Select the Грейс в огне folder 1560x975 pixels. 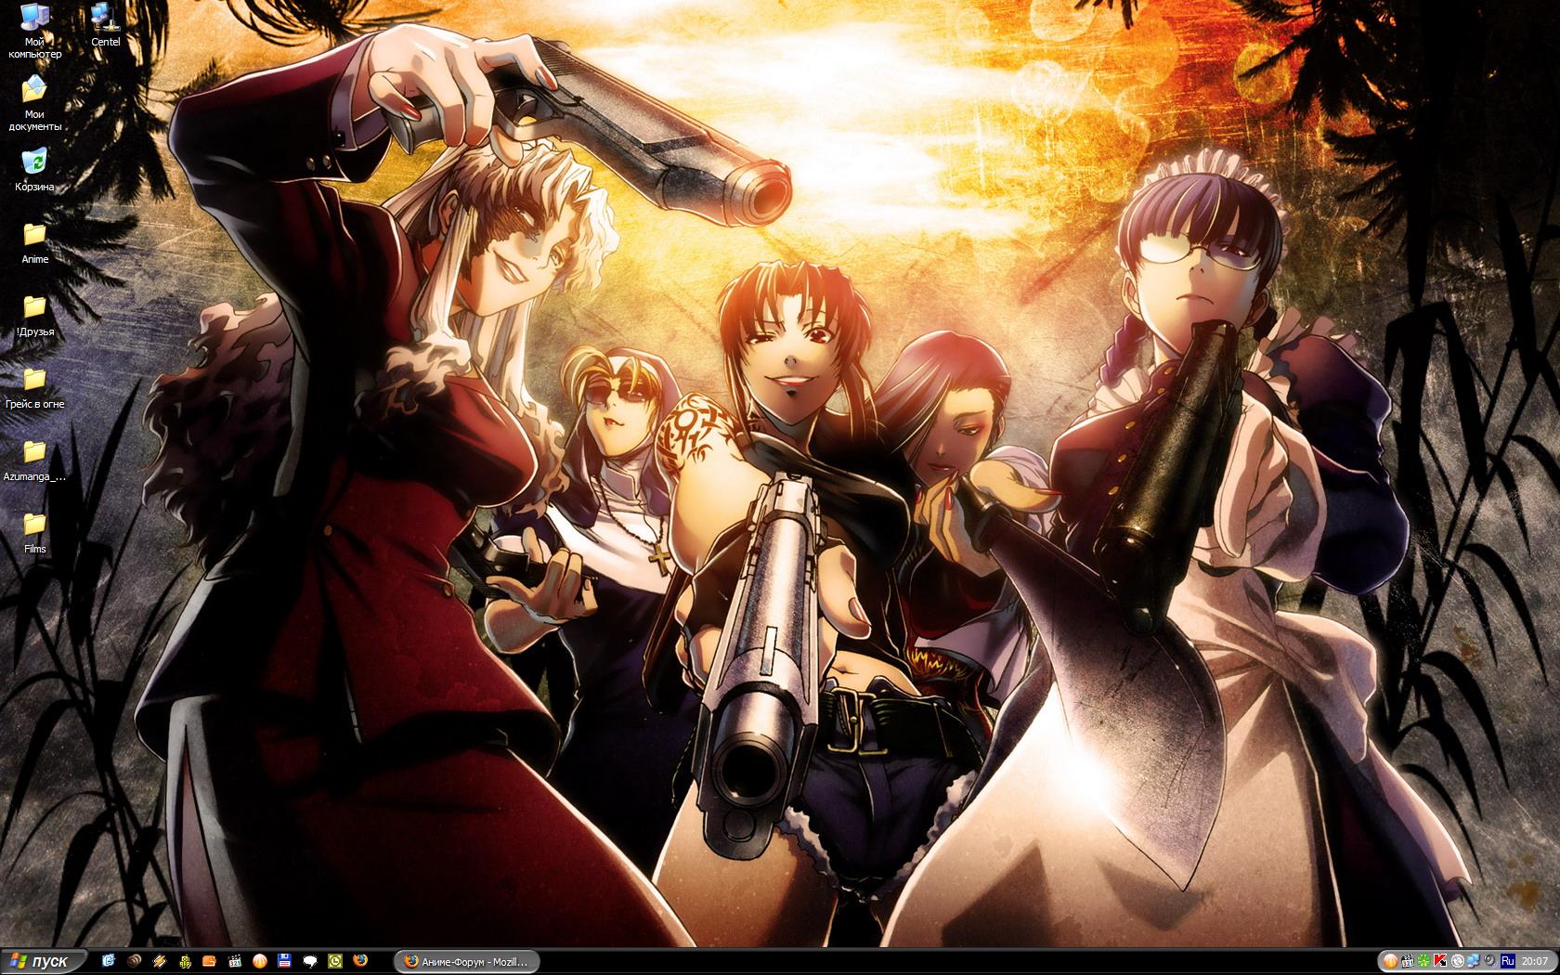tap(34, 386)
